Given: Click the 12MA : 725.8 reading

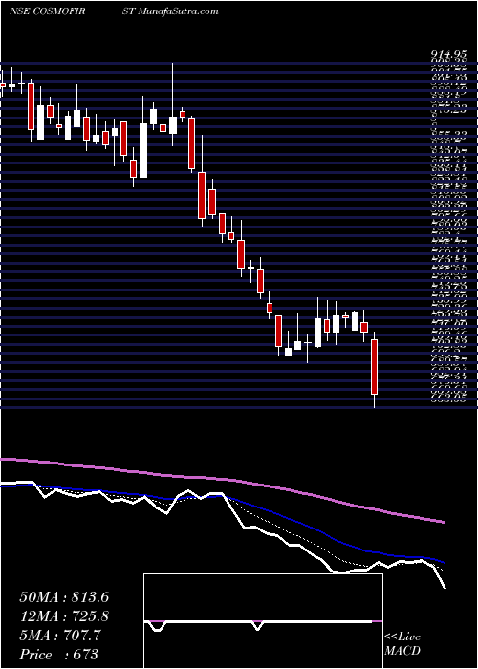Looking at the screenshot, I should (x=64, y=616).
